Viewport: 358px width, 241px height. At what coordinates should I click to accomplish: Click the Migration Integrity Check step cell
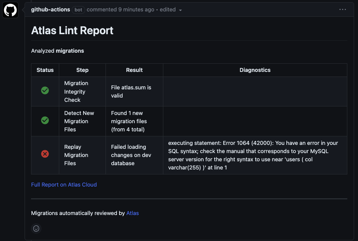pyautogui.click(x=82, y=91)
